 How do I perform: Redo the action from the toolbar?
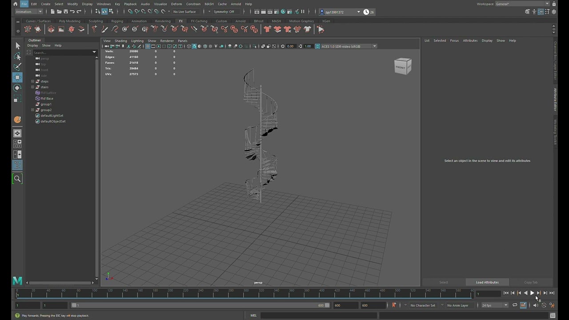point(79,12)
